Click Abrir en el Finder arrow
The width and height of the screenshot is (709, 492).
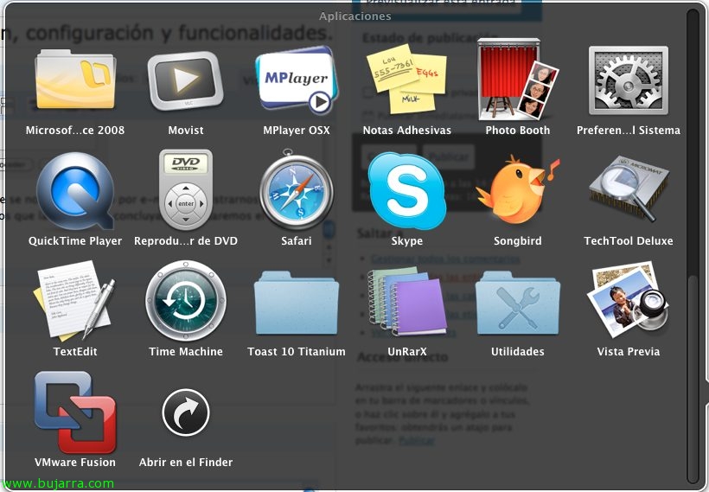click(x=186, y=413)
